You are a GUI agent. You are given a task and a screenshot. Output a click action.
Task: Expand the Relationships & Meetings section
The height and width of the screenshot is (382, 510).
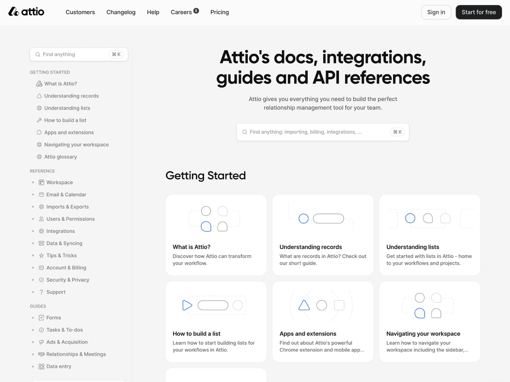coord(33,354)
